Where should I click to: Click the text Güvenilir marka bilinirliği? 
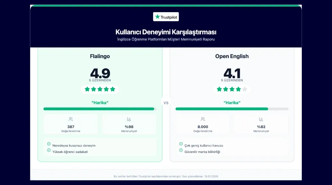(x=202, y=152)
